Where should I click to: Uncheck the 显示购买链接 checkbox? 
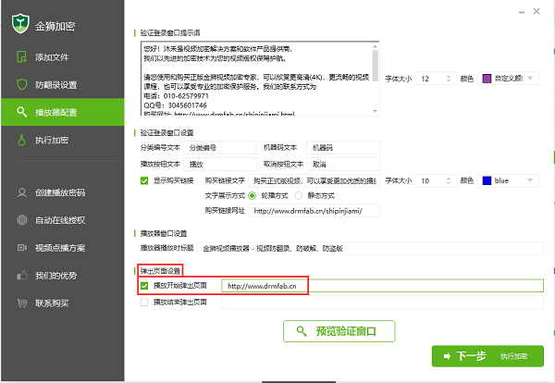tap(144, 181)
